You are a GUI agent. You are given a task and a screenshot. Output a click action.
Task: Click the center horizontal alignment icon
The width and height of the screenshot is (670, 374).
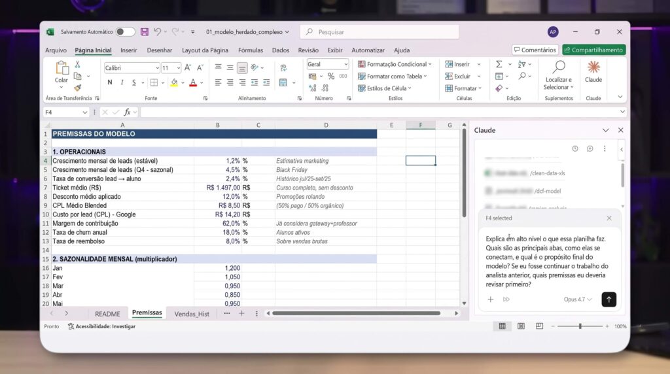[x=230, y=82]
